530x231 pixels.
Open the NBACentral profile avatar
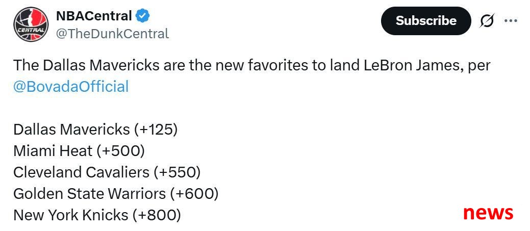(31, 24)
